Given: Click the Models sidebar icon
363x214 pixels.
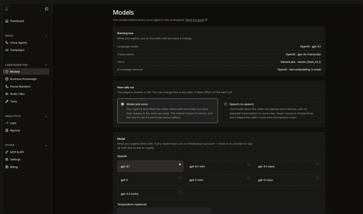Looking at the screenshot, I should pos(7,72).
